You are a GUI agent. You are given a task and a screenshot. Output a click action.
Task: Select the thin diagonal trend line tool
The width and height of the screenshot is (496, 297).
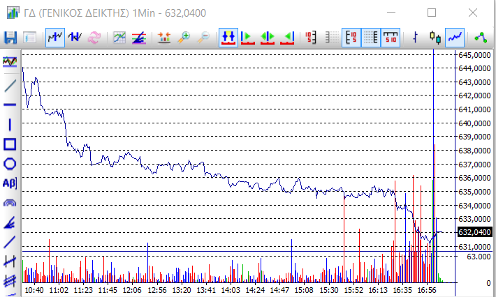tap(10, 86)
